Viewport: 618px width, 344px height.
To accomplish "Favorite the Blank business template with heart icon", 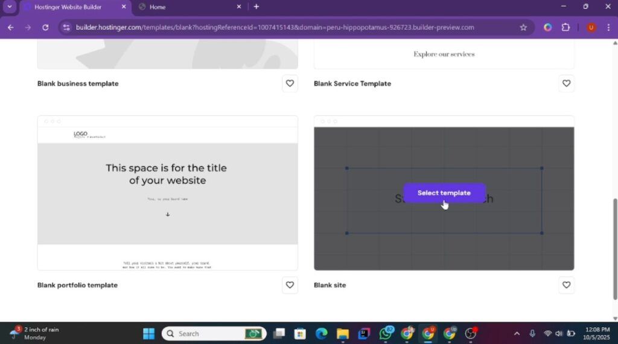I will click(x=290, y=83).
